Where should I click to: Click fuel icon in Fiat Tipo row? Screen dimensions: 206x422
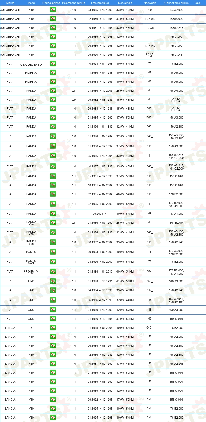[x=53, y=281]
